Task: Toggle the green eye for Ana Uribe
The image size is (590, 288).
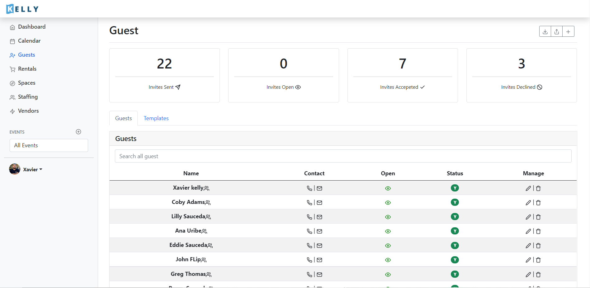Action: click(x=388, y=231)
